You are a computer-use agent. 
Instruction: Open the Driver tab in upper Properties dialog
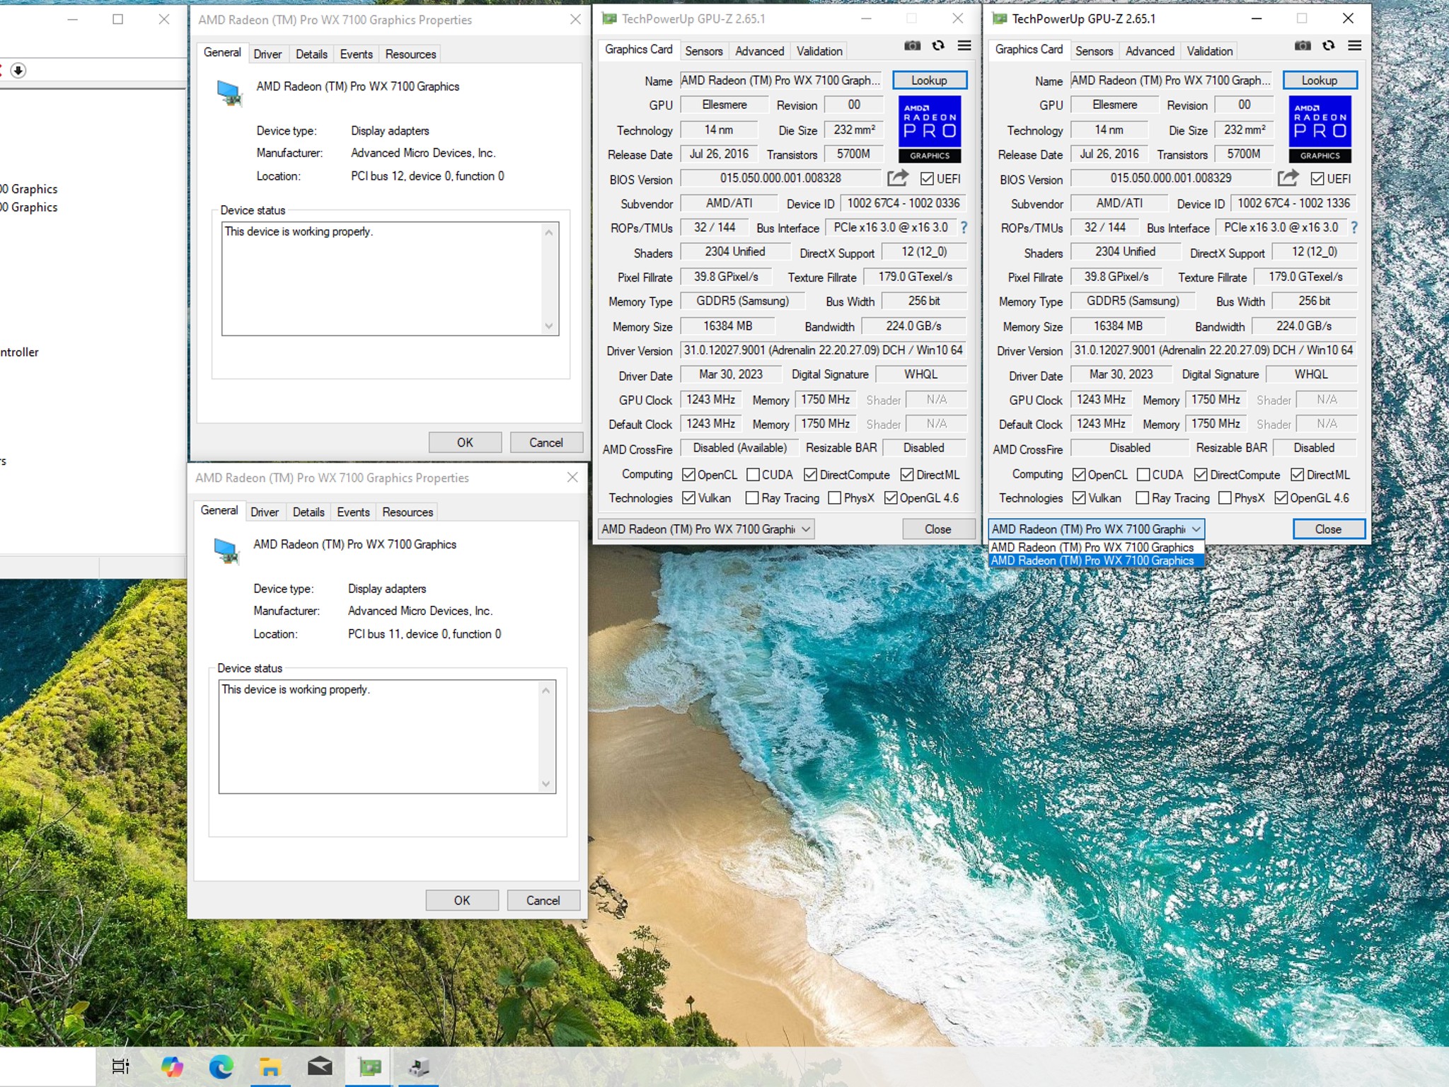[267, 54]
